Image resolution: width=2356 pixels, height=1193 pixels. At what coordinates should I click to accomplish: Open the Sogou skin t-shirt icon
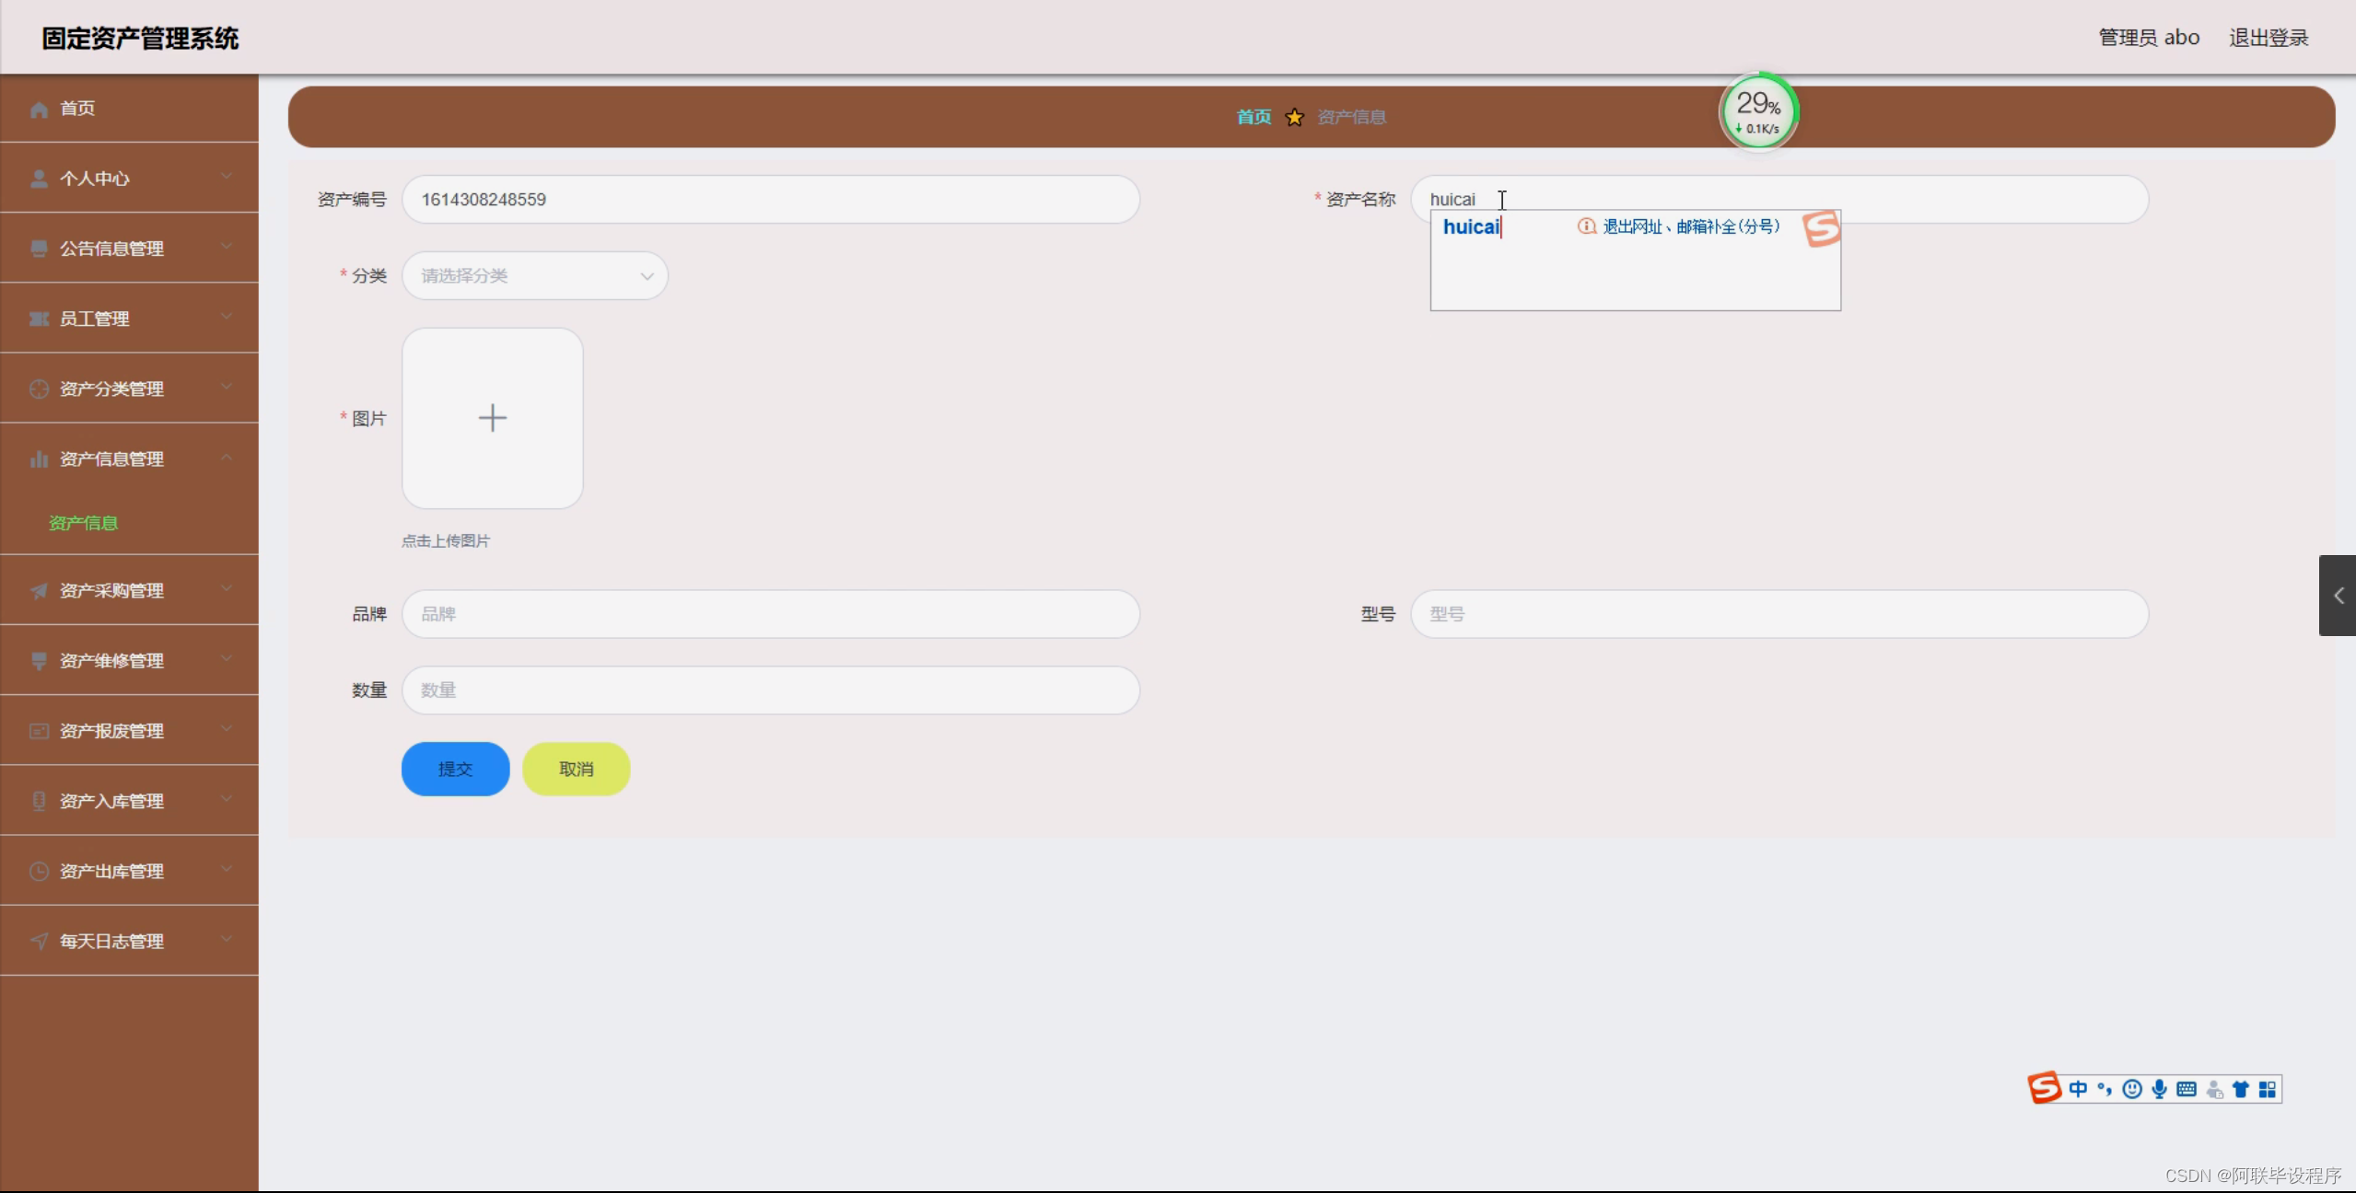pyautogui.click(x=2241, y=1090)
